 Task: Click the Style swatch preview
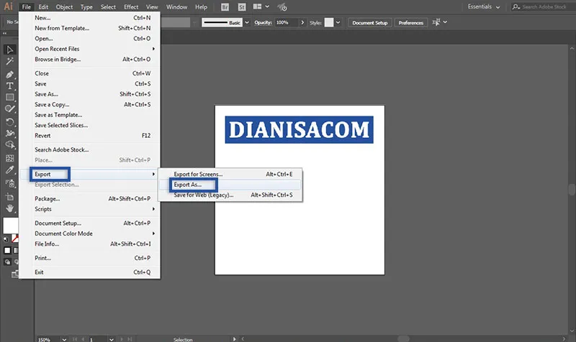329,22
